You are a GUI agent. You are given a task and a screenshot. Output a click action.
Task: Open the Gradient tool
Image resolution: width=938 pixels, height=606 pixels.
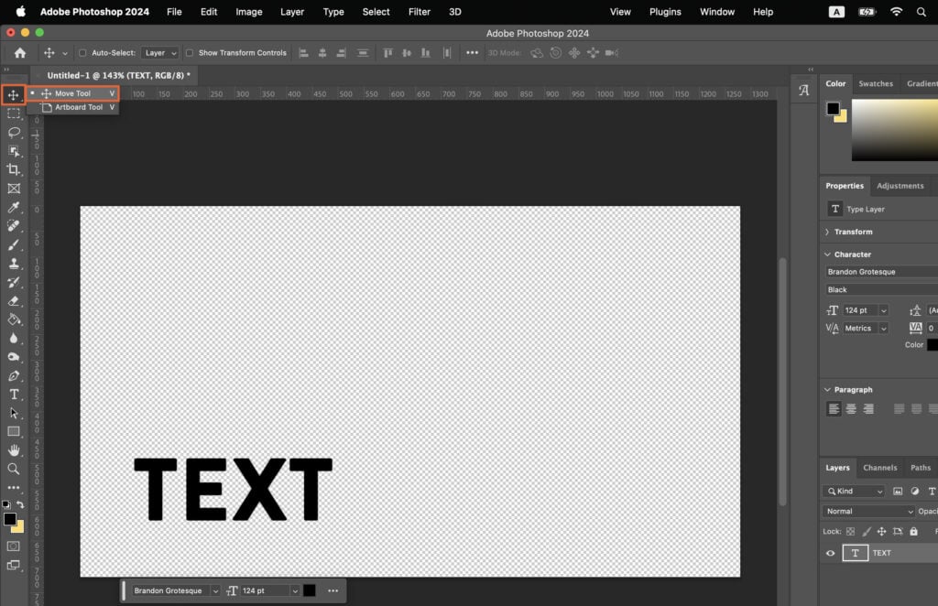14,319
